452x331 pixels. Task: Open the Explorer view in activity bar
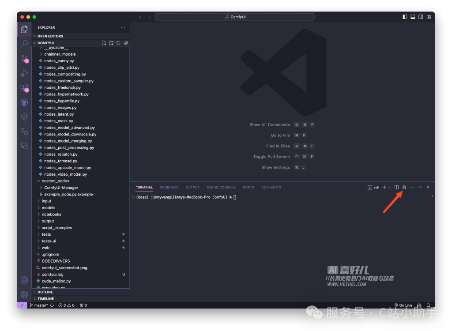pos(24,30)
